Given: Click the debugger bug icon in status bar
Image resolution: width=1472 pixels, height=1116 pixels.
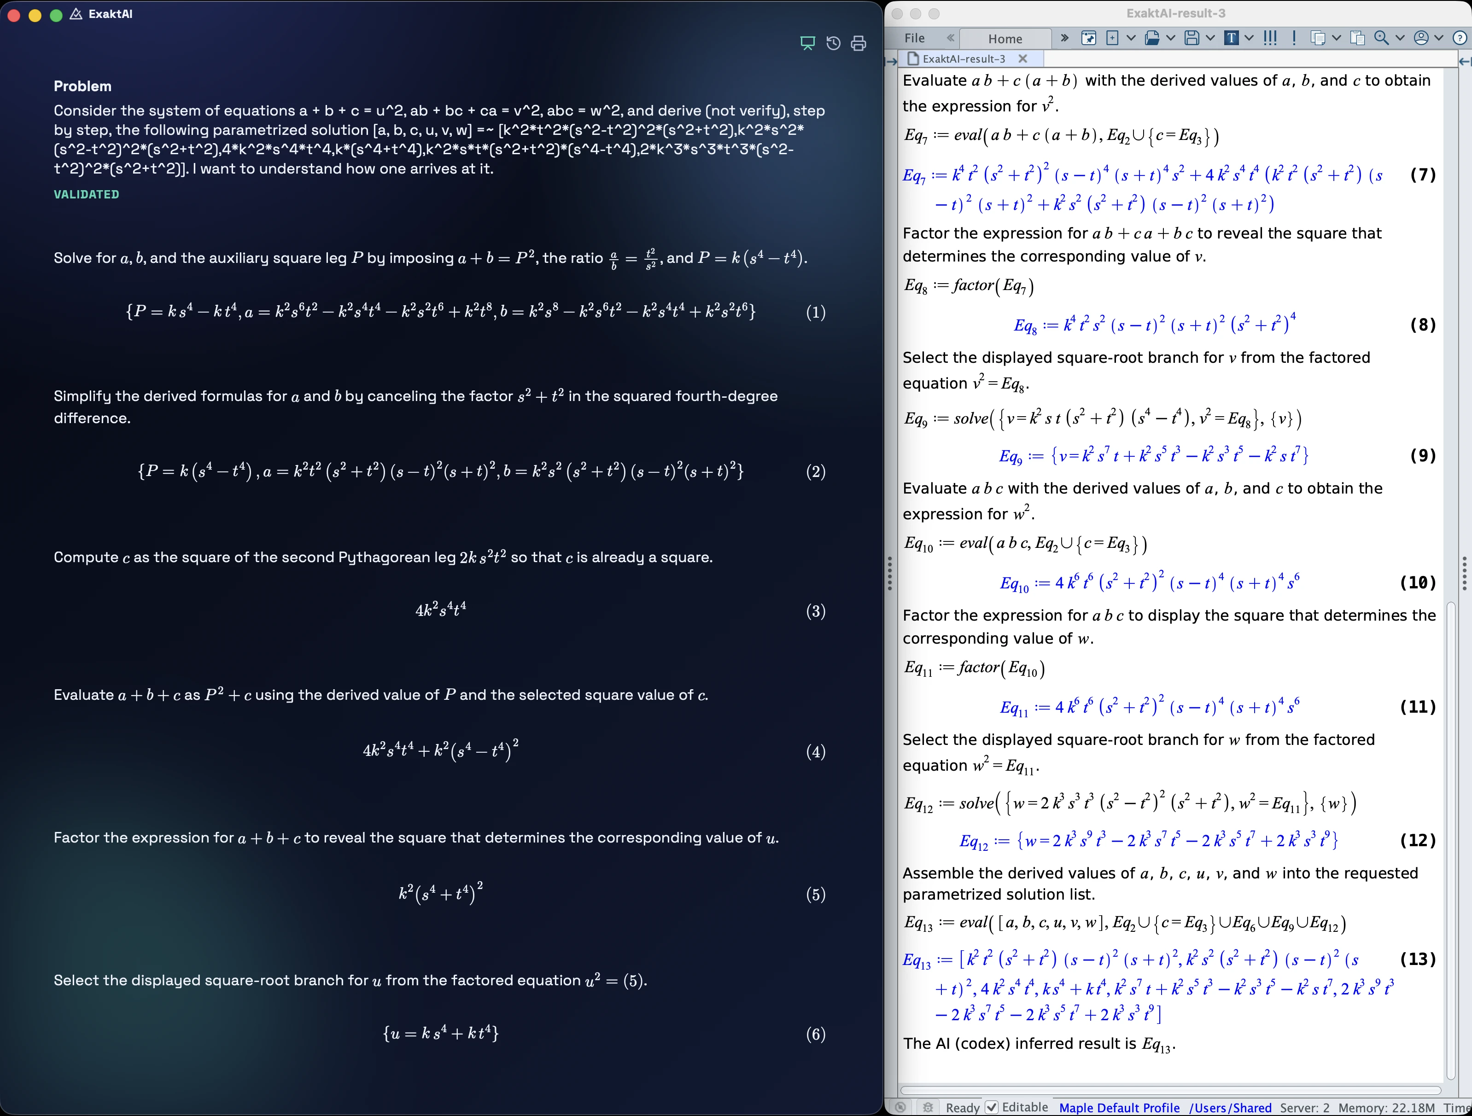Looking at the screenshot, I should click(x=928, y=1107).
